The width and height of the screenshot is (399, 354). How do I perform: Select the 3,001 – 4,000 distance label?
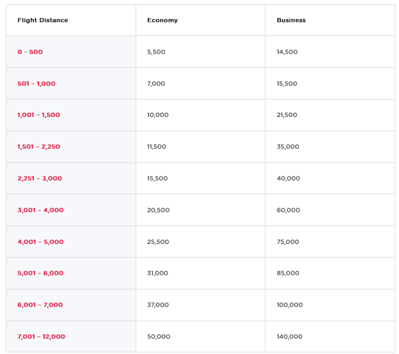[x=40, y=210]
